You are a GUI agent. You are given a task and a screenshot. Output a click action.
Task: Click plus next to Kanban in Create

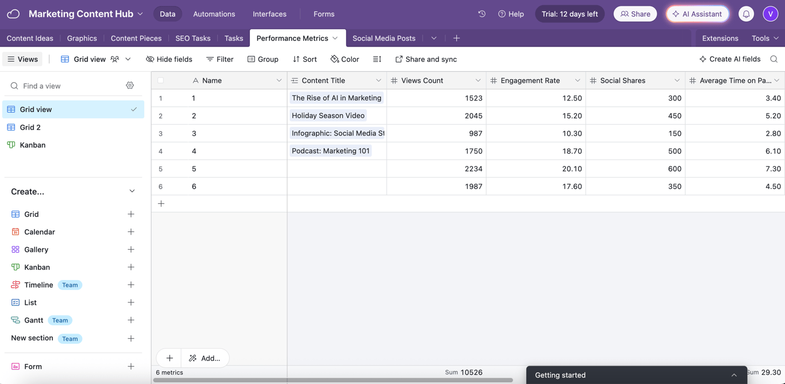point(131,267)
